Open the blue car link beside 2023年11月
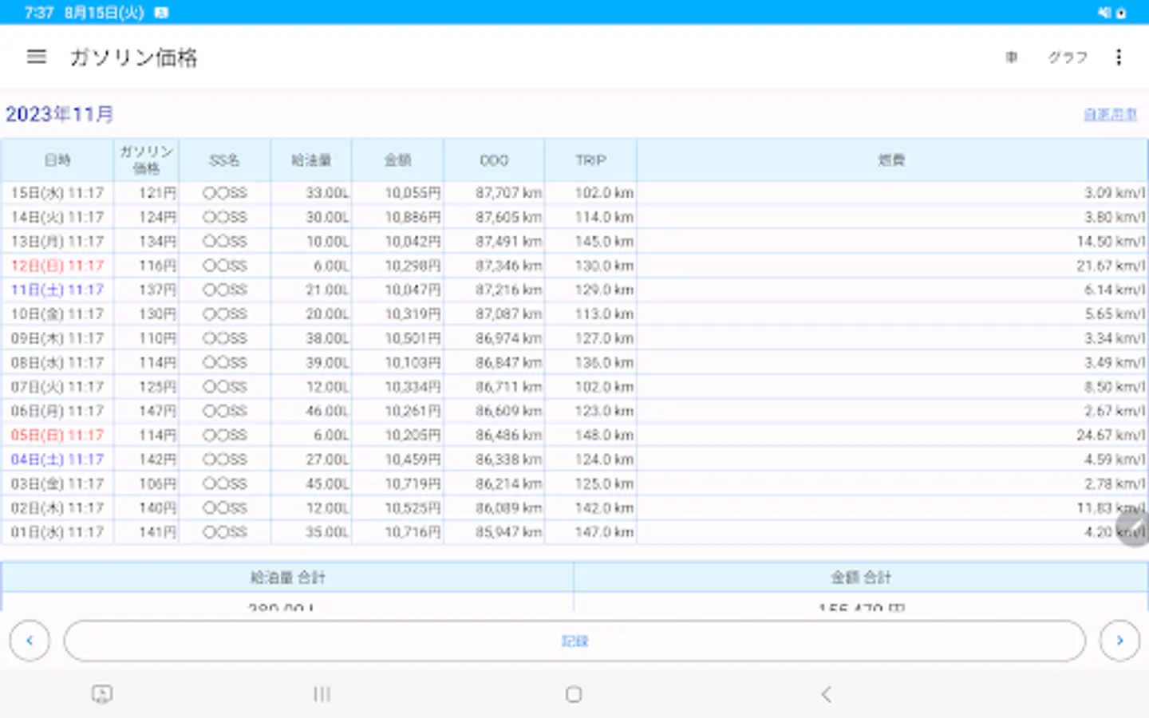 click(1110, 114)
